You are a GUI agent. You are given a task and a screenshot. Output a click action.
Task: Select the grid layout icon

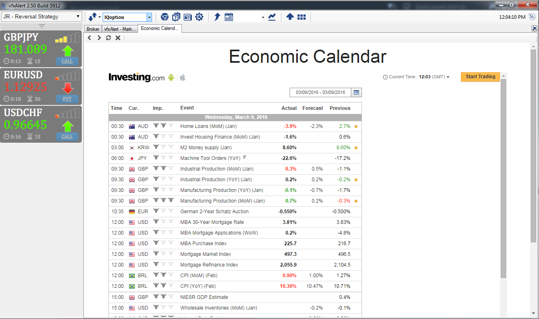[302, 17]
